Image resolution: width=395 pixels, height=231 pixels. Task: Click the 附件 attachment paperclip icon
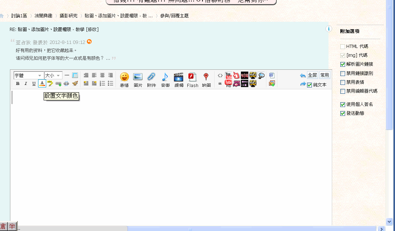(151, 79)
